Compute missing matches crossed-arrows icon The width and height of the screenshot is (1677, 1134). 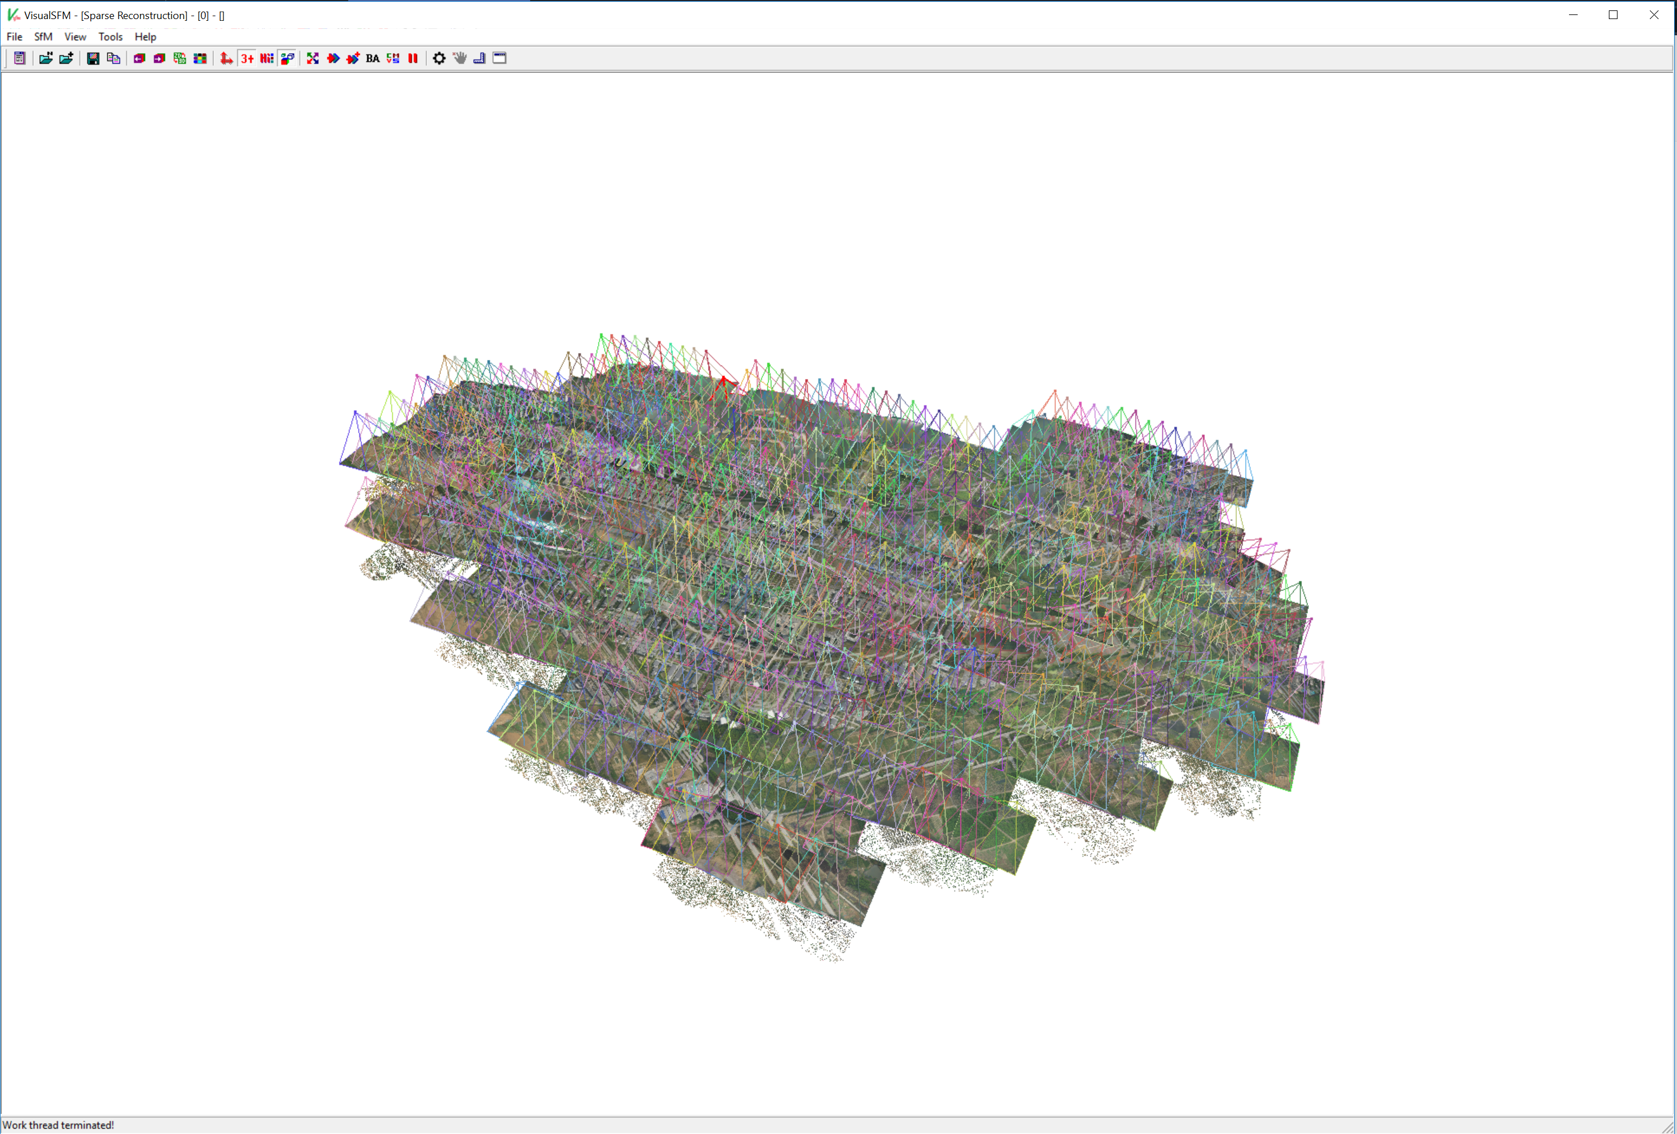[312, 58]
